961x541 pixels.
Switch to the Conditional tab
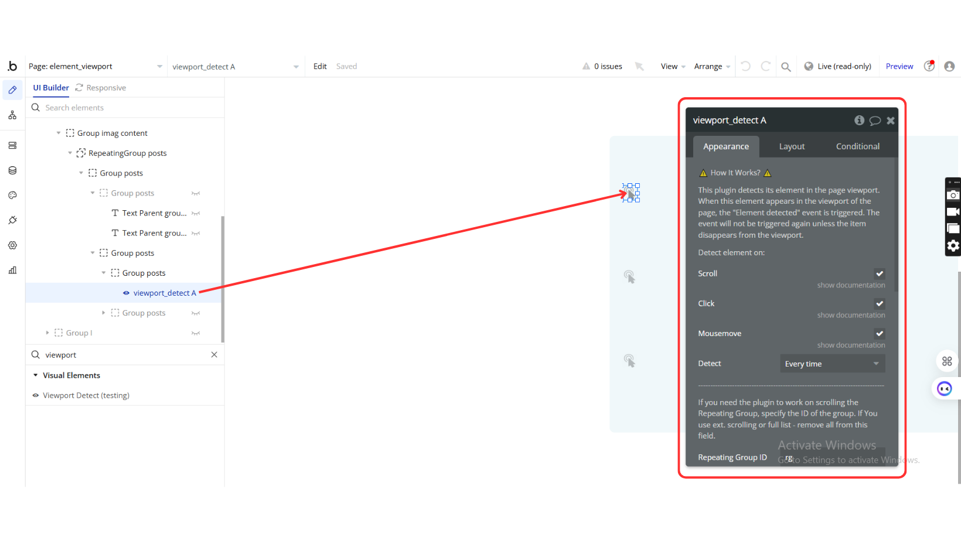tap(858, 146)
